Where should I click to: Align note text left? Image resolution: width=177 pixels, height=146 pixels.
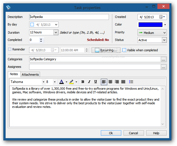tap(104, 82)
